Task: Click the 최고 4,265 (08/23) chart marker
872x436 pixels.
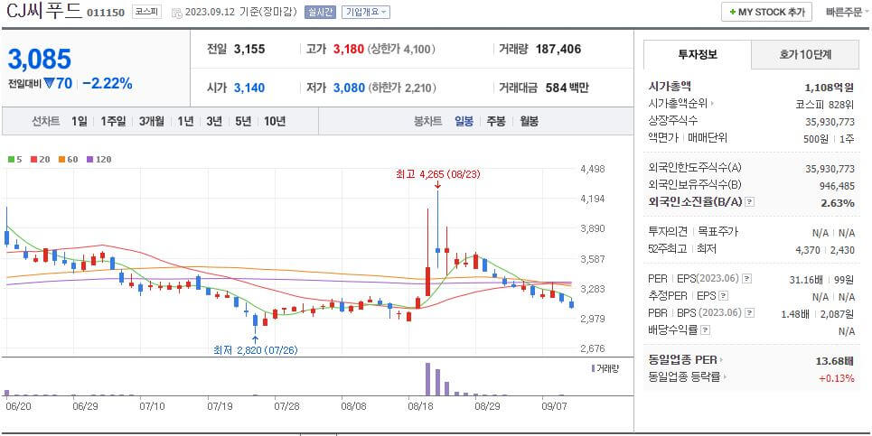Action: tap(437, 174)
